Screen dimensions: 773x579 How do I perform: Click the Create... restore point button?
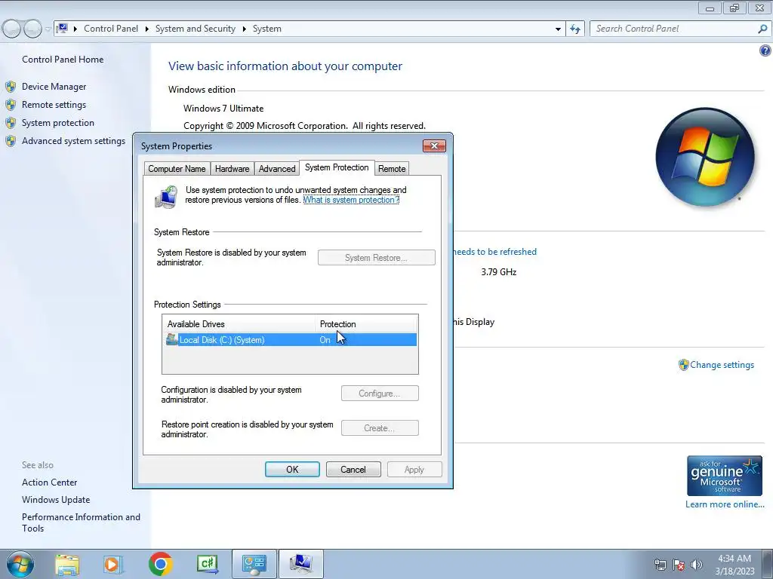(380, 428)
